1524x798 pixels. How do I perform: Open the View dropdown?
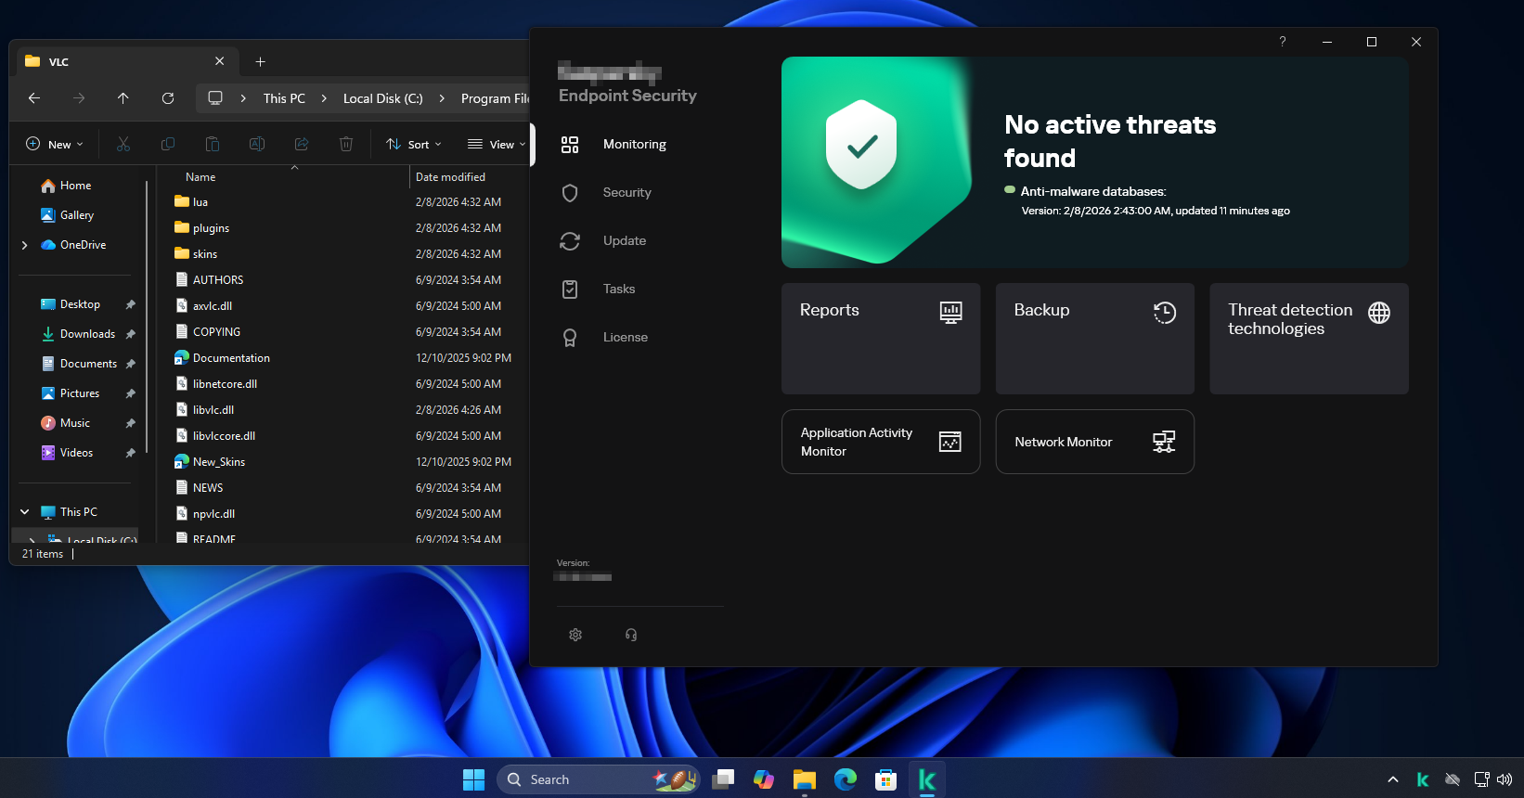point(497,144)
